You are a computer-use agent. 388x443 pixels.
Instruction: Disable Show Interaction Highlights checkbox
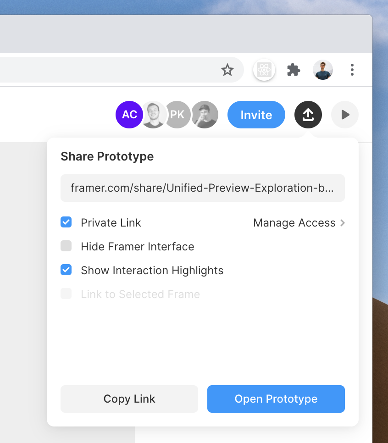66,270
